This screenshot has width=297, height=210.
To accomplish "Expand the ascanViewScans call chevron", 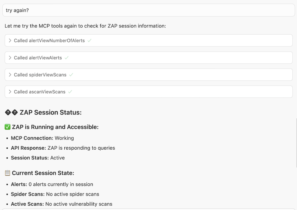I will [x=10, y=92].
